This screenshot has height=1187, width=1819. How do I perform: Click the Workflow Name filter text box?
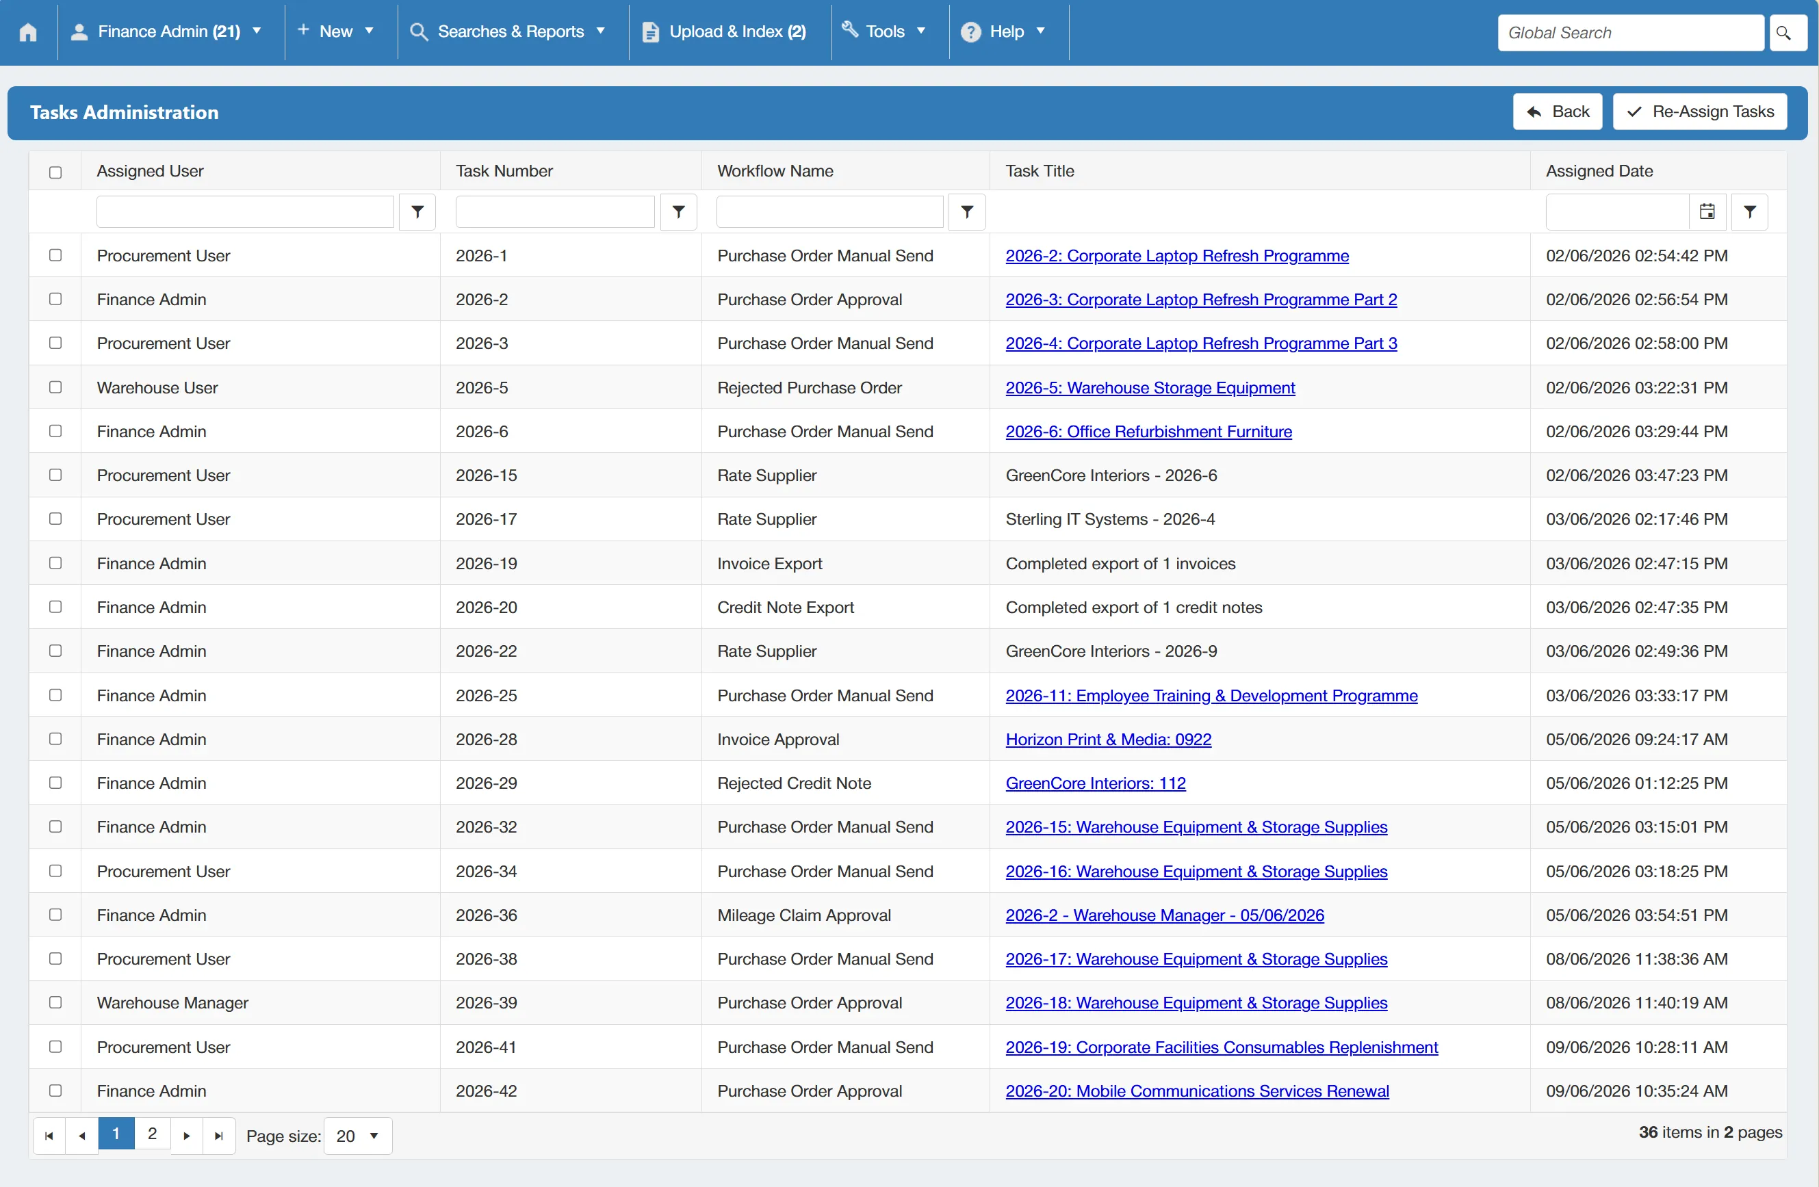pyautogui.click(x=830, y=211)
